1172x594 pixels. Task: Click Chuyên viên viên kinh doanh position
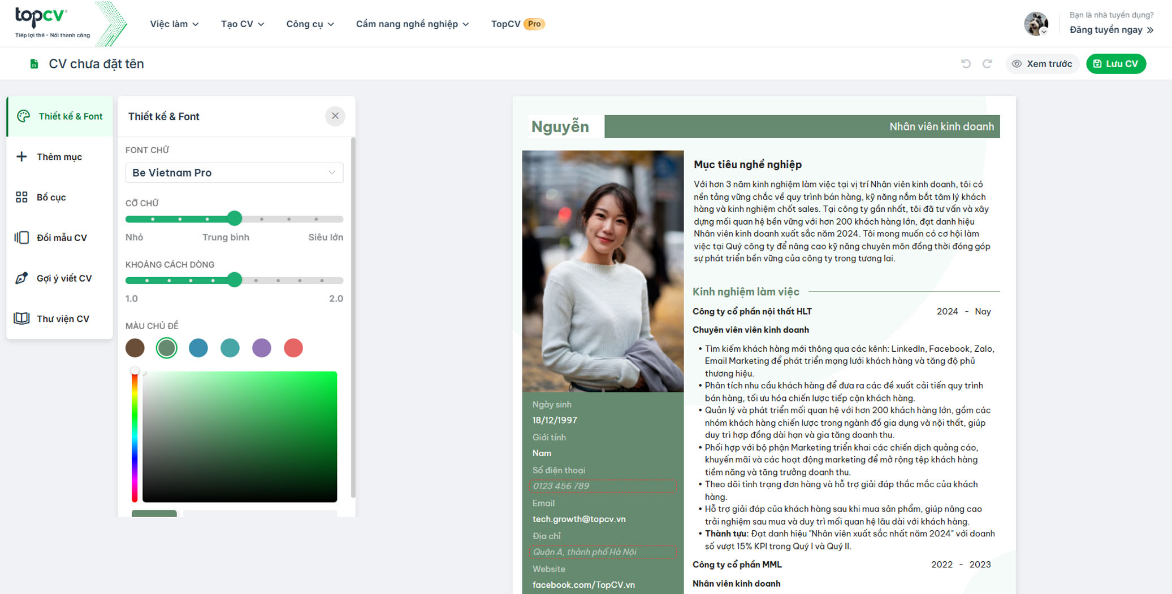pyautogui.click(x=751, y=330)
